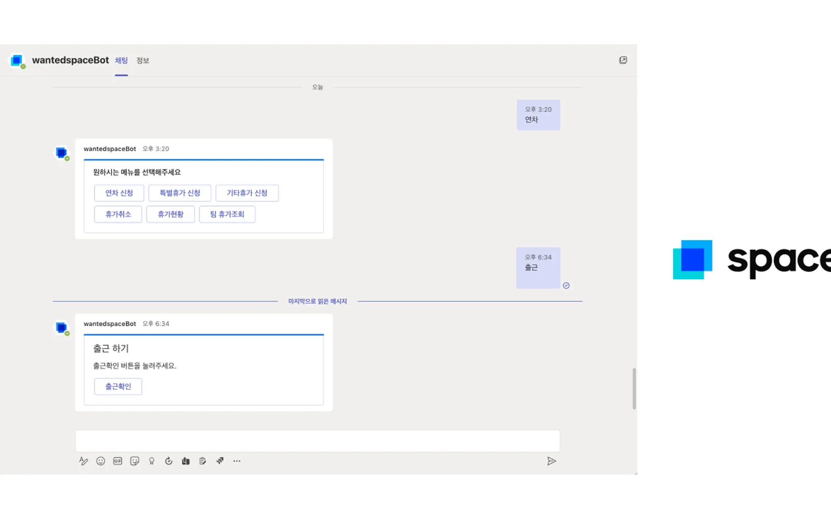The width and height of the screenshot is (831, 519).
Task: Click bot avatar beside the 6:34 message
Action: click(x=62, y=329)
